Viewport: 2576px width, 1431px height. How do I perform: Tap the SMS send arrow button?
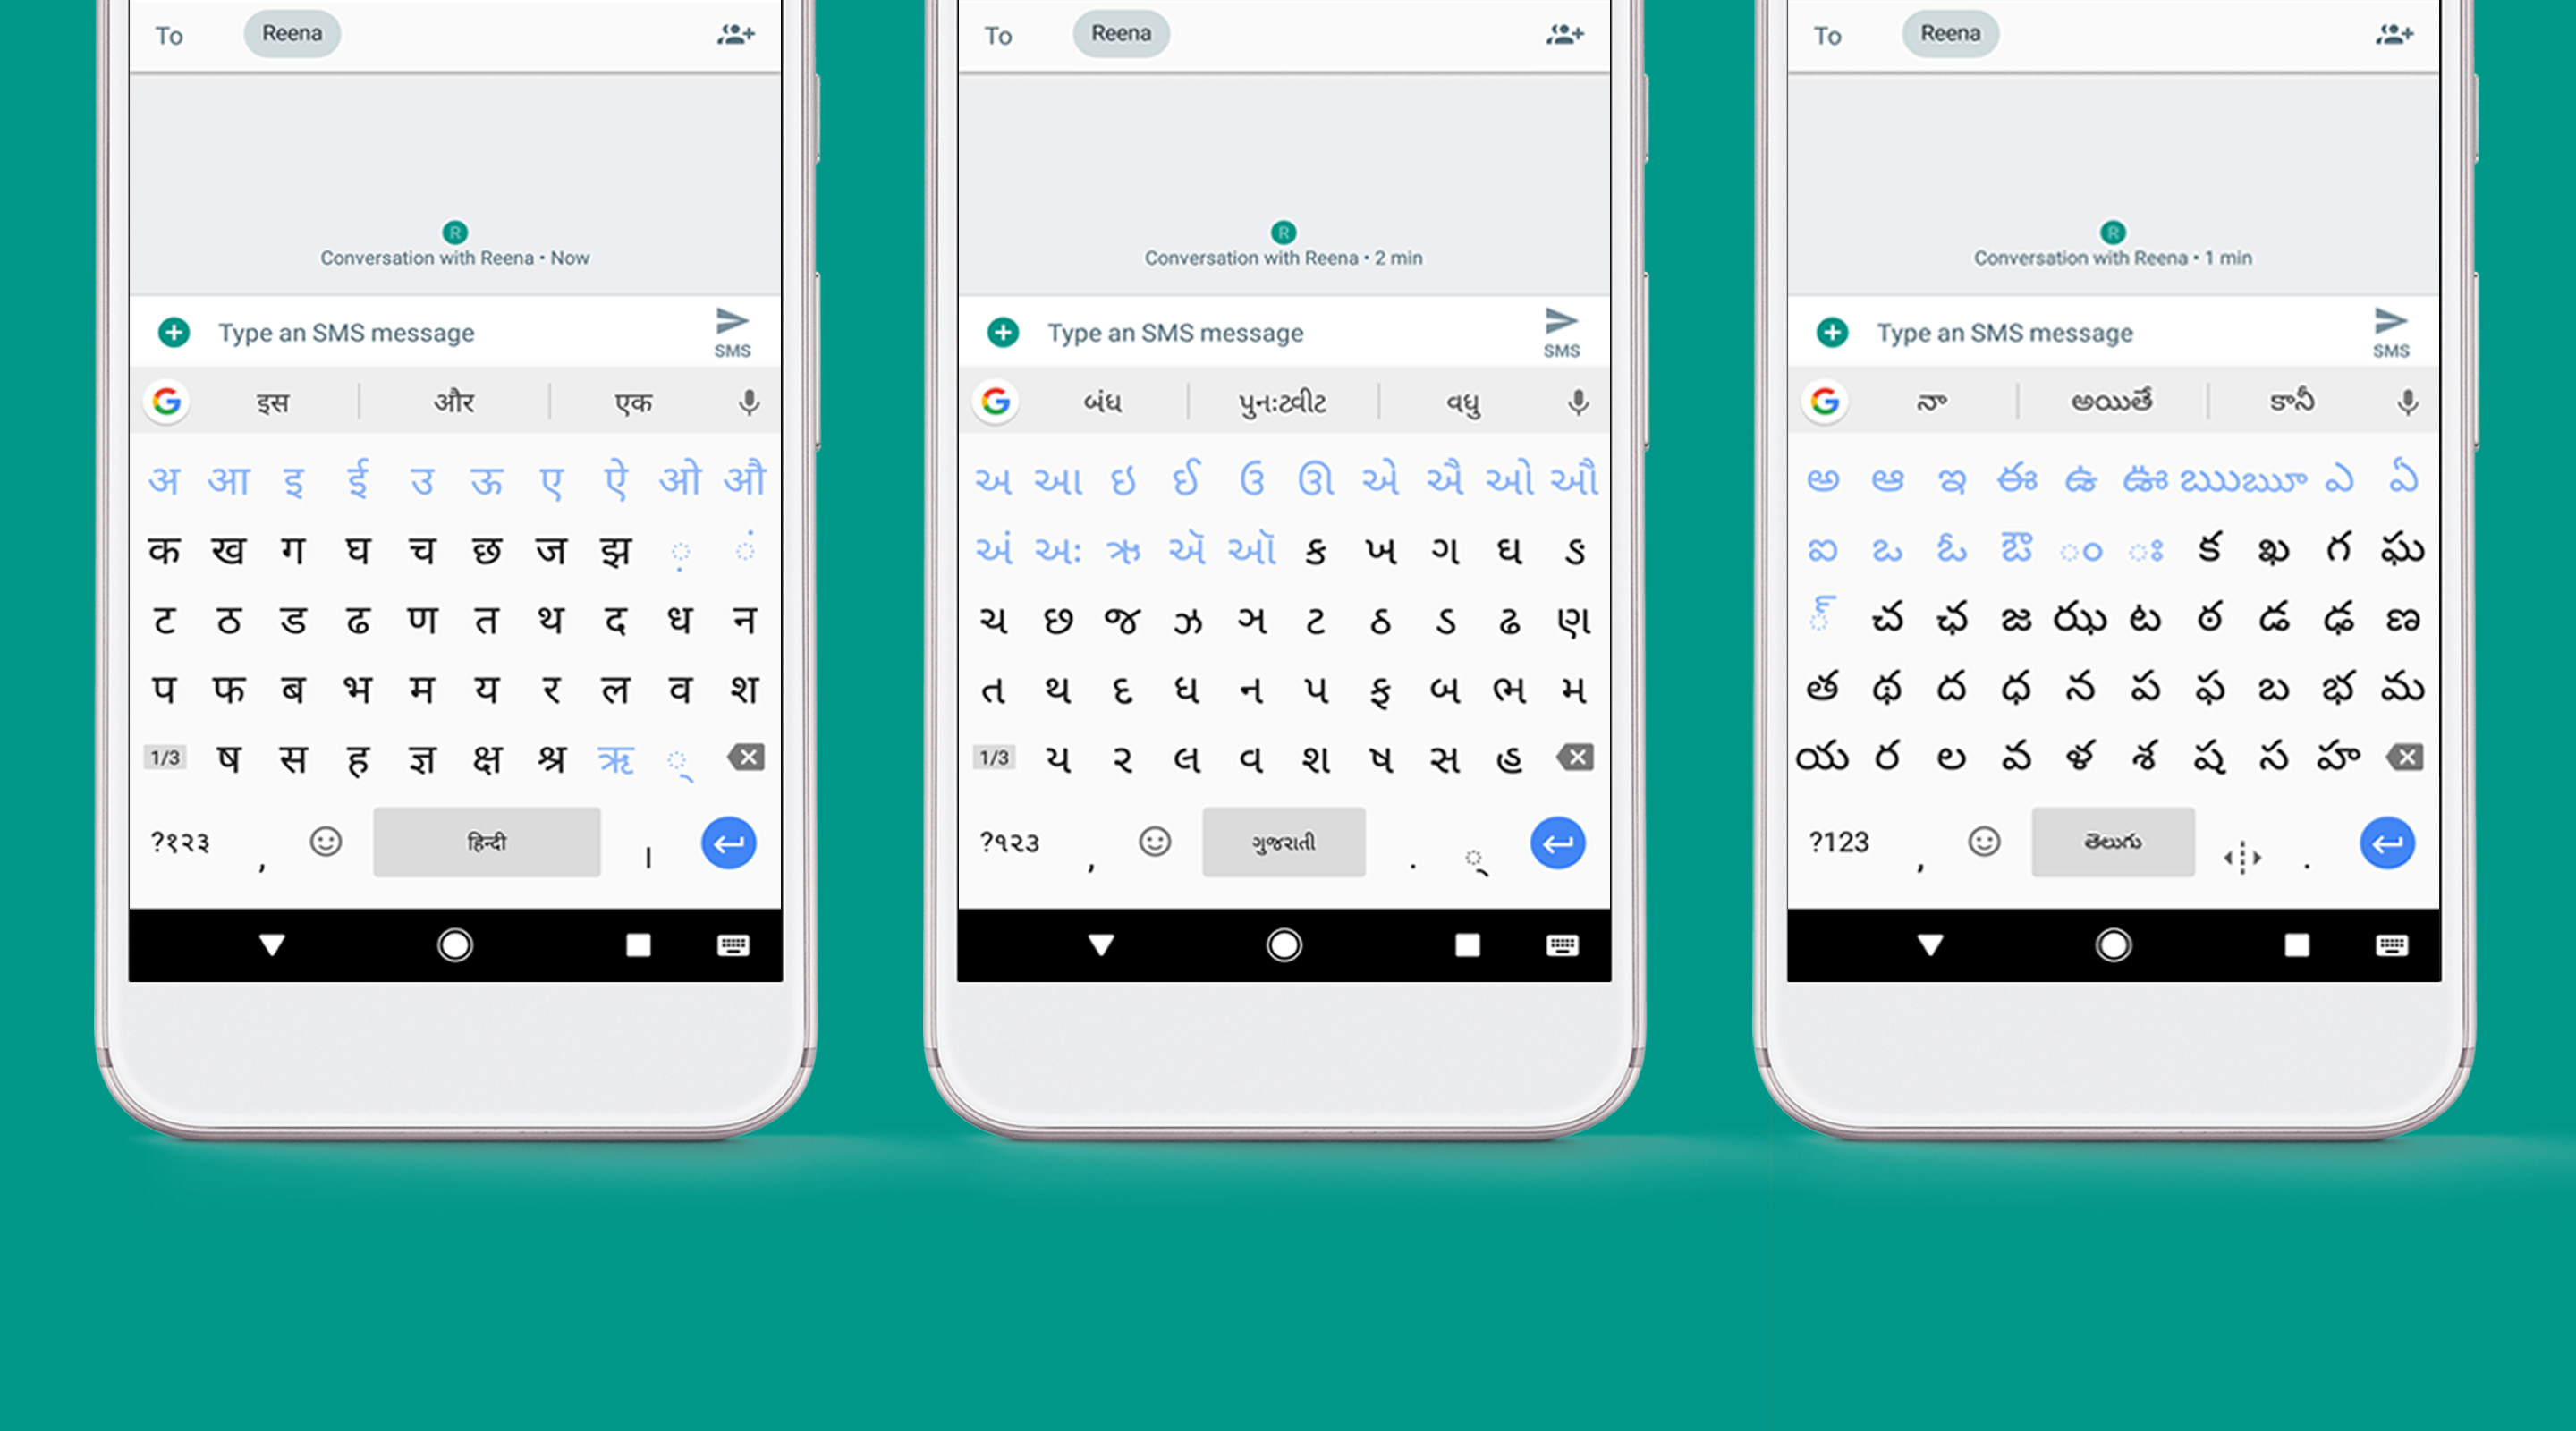pyautogui.click(x=734, y=333)
